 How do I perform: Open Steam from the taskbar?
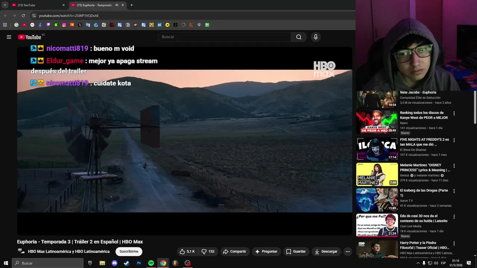tap(127, 263)
